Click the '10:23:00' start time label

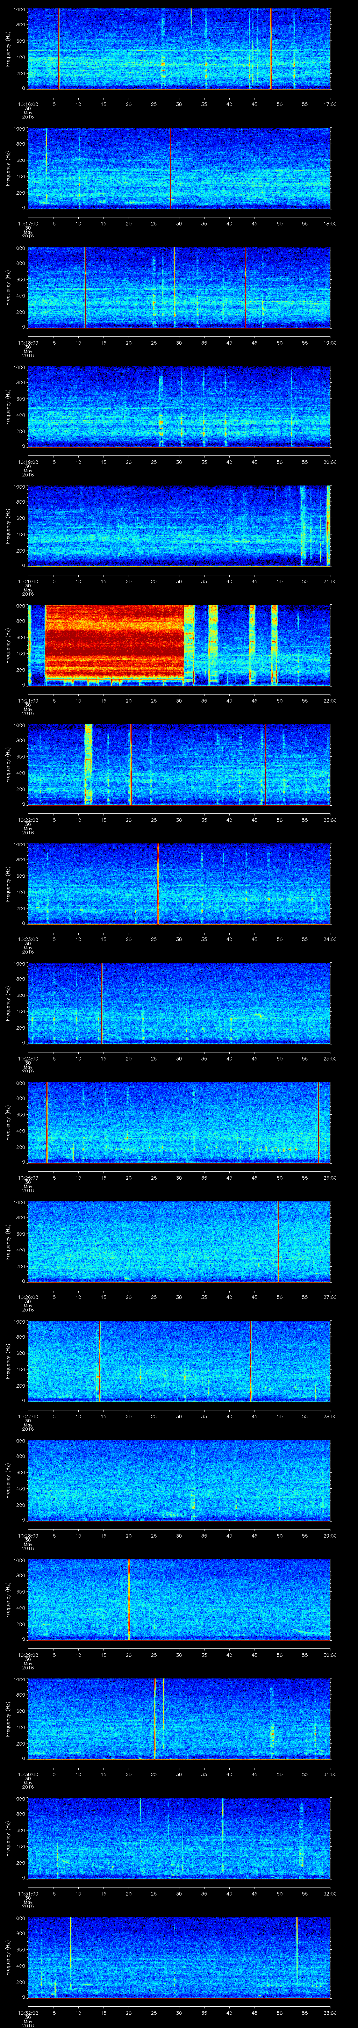click(x=28, y=939)
